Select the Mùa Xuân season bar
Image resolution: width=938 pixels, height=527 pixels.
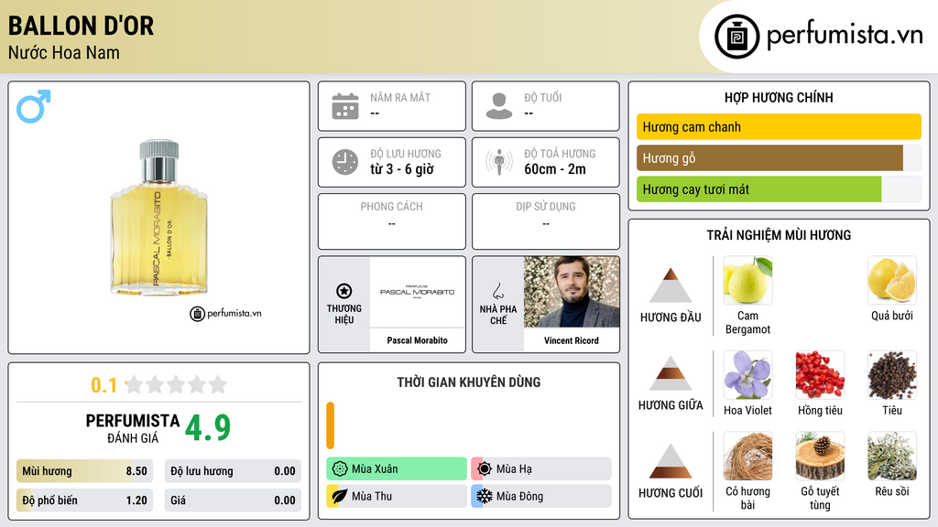pos(397,469)
